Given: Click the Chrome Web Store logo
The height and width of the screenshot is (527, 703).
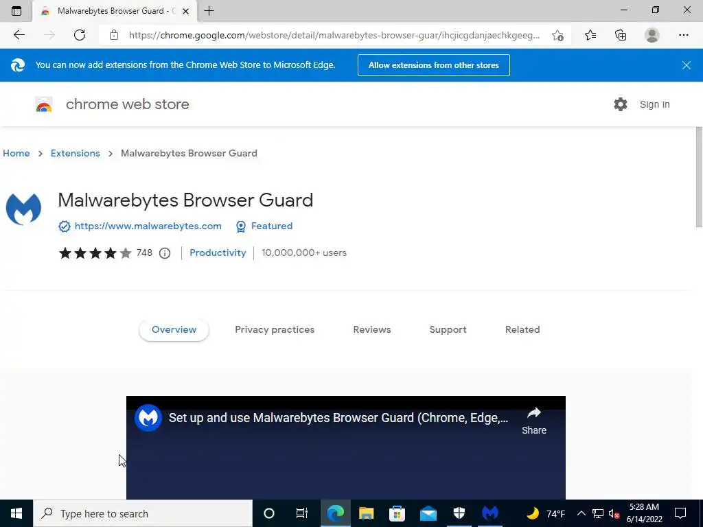Looking at the screenshot, I should coord(44,104).
